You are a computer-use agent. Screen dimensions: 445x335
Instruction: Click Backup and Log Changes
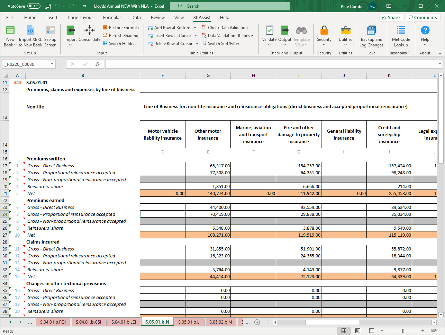click(371, 36)
